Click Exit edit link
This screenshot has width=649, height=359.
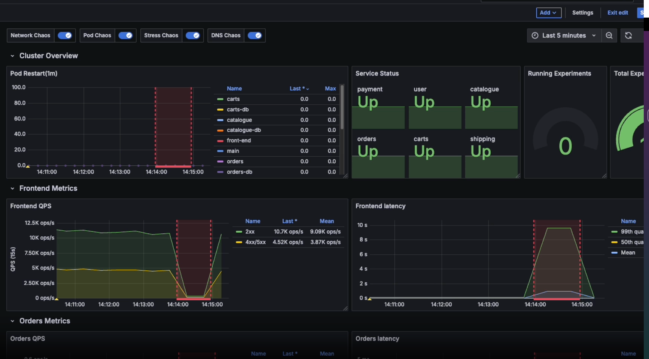(x=617, y=13)
